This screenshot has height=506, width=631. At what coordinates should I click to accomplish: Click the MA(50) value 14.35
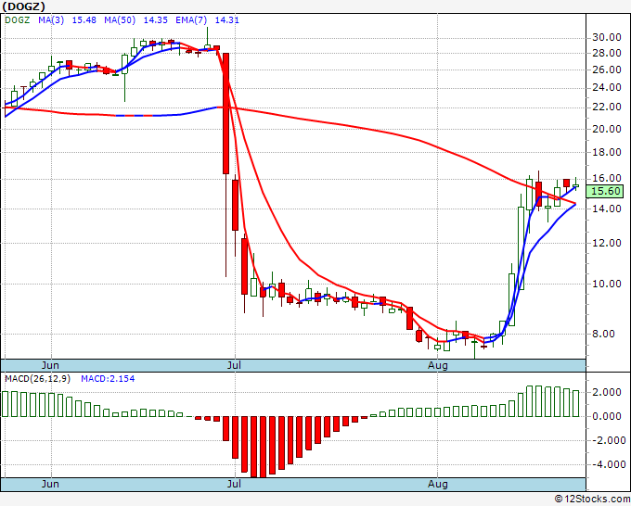155,20
